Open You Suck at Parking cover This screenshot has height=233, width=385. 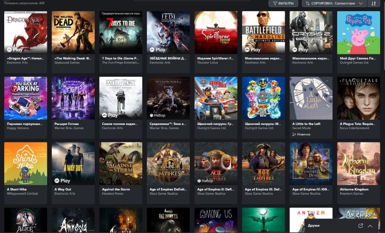(x=25, y=98)
